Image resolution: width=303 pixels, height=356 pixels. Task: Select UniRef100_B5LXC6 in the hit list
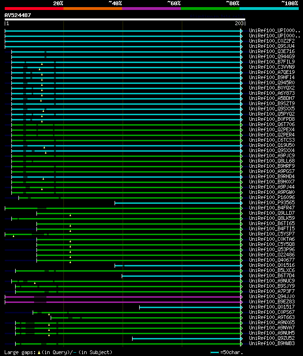coord(272,271)
